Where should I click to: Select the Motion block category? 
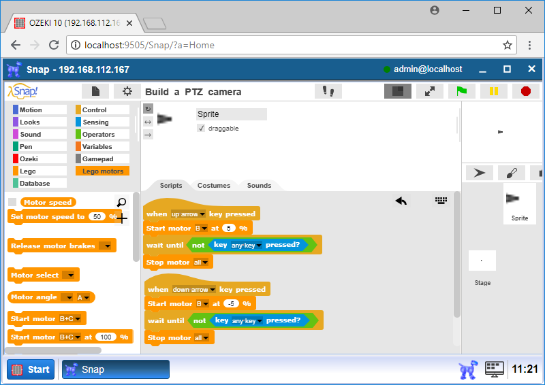pos(40,110)
